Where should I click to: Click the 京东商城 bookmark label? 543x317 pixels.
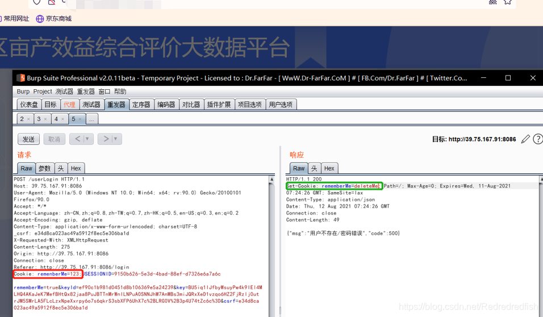tap(59, 19)
